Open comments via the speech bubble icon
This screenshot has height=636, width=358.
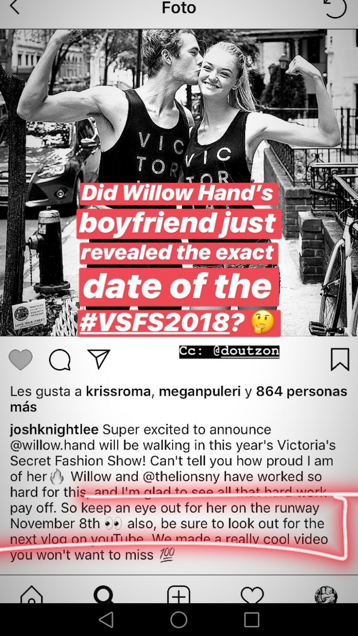point(60,360)
